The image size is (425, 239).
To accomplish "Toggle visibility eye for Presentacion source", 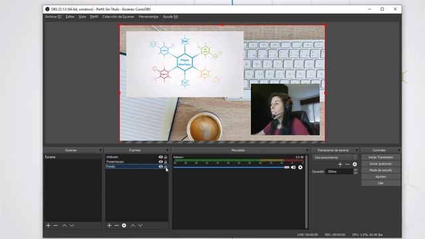I will [161, 162].
